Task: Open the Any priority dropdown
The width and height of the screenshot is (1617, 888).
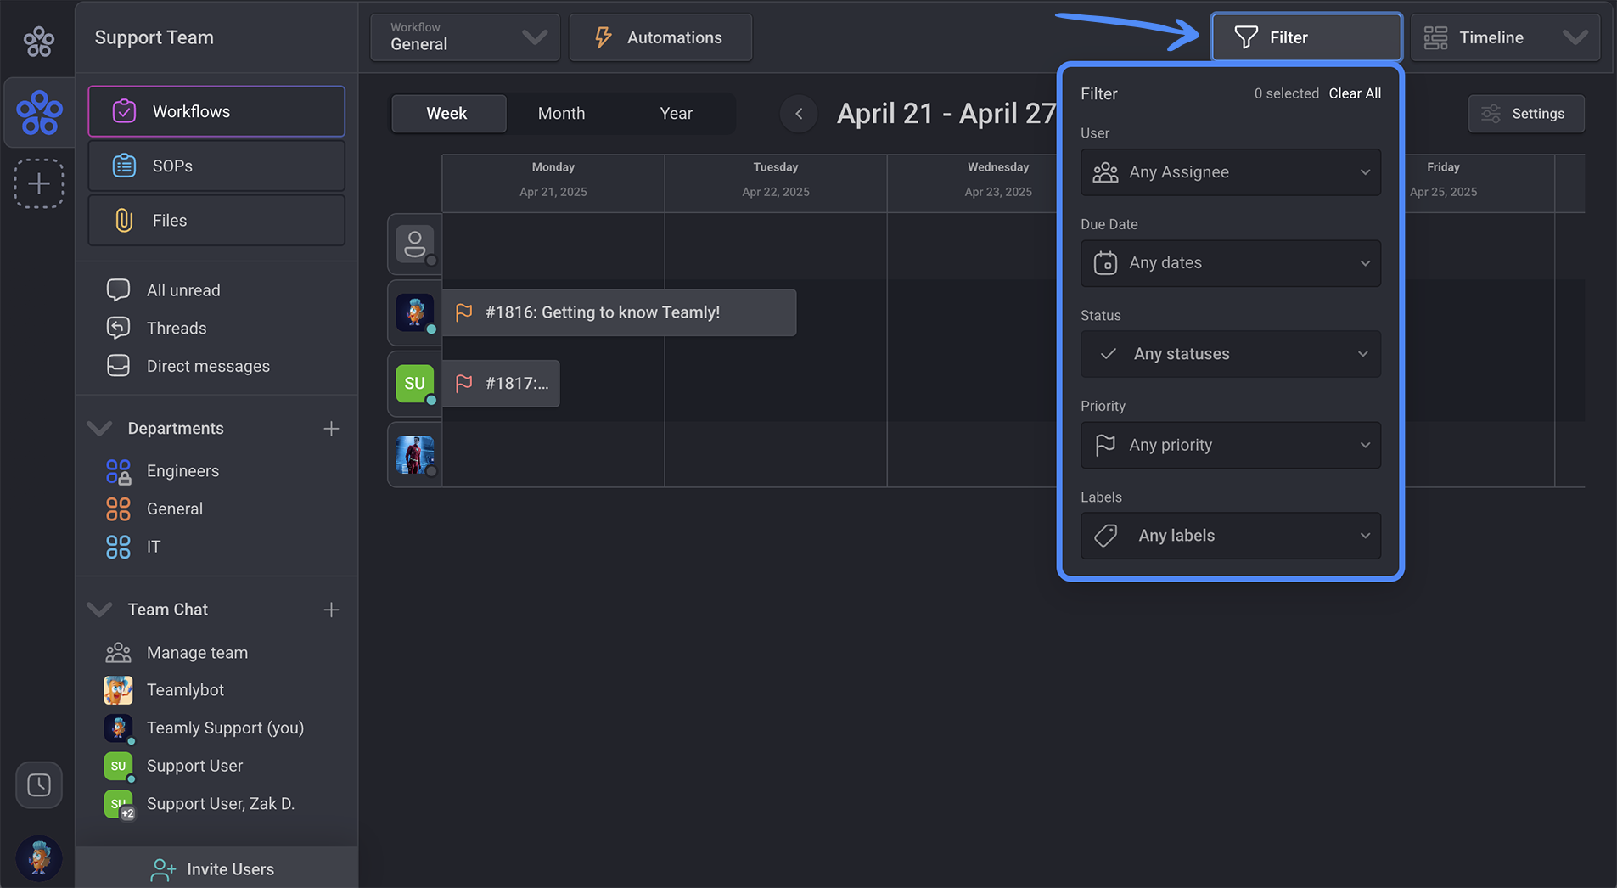Action: click(1230, 445)
